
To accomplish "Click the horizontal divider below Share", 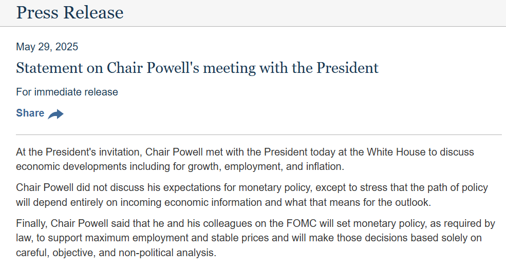I will 259,135.
